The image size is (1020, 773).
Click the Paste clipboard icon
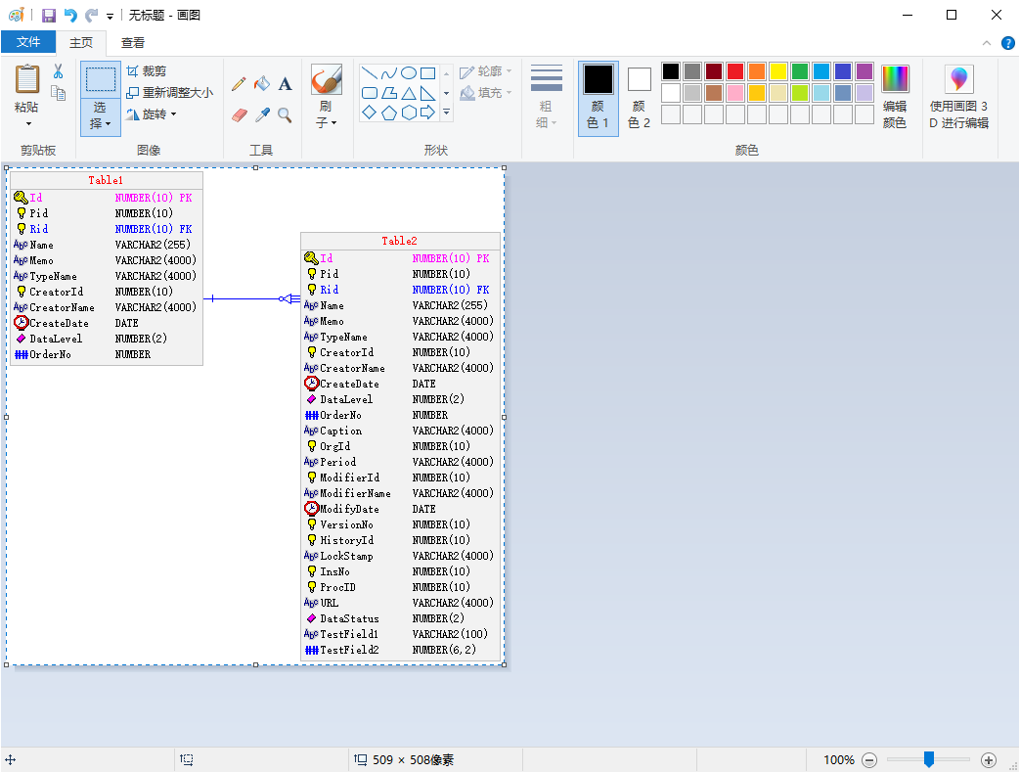(x=27, y=79)
